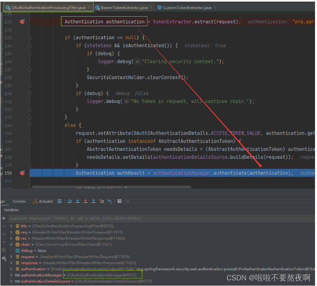Click the Drop Frame icon
The width and height of the screenshot is (317, 286).
[101, 201]
